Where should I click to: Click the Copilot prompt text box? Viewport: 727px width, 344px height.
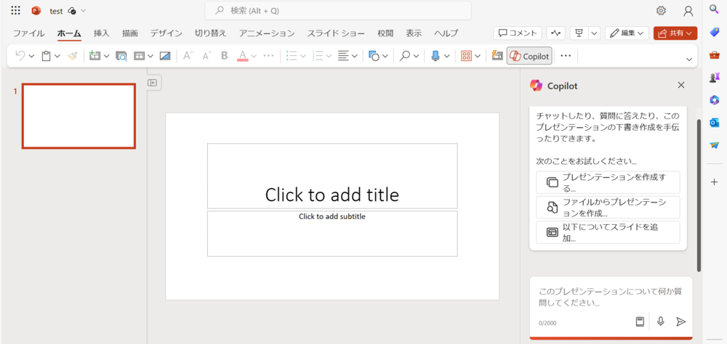coord(611,298)
